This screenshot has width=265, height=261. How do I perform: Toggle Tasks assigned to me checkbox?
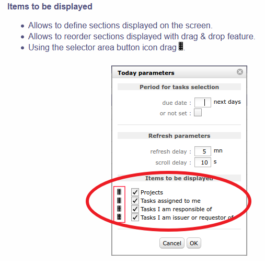[135, 200]
